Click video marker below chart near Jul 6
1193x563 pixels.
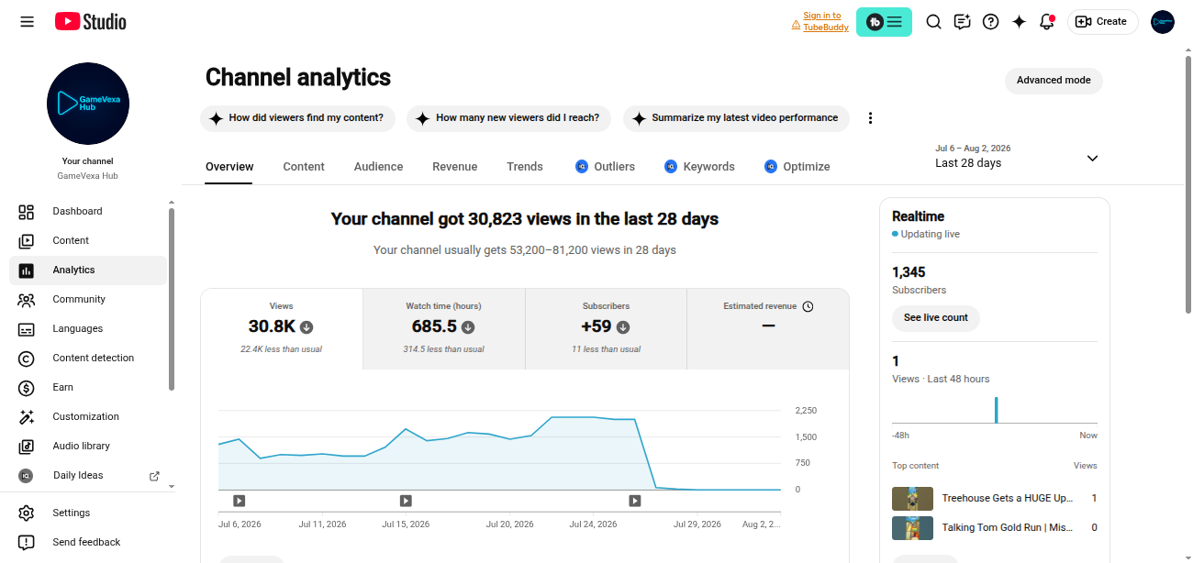(240, 501)
